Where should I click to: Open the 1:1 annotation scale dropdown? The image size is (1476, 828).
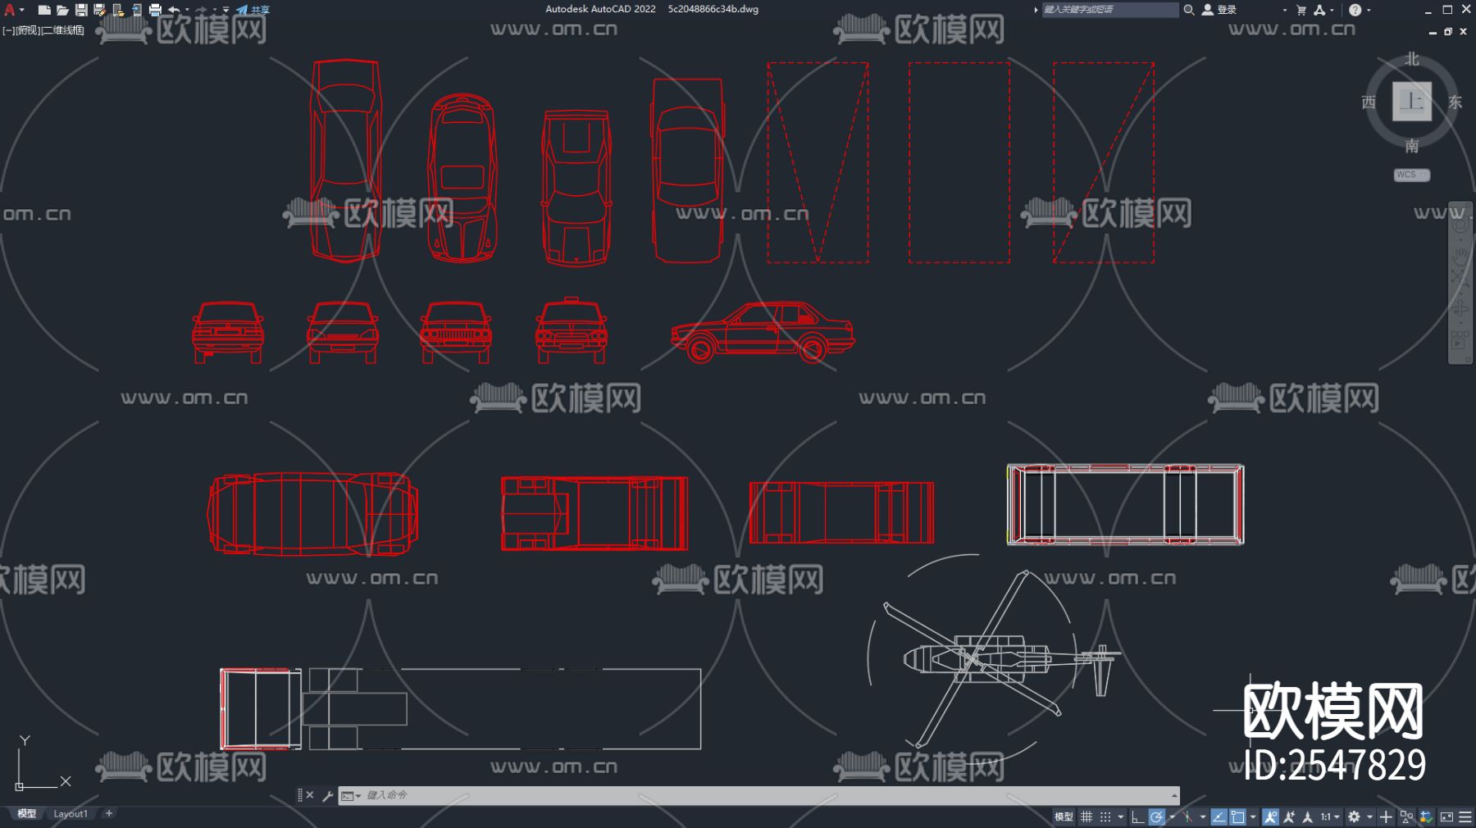(1330, 817)
